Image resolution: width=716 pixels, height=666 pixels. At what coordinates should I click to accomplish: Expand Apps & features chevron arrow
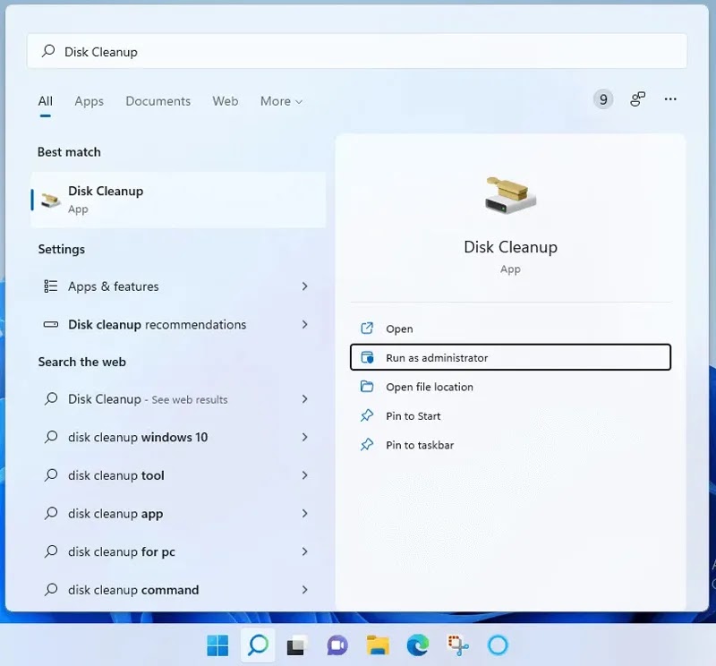click(304, 286)
